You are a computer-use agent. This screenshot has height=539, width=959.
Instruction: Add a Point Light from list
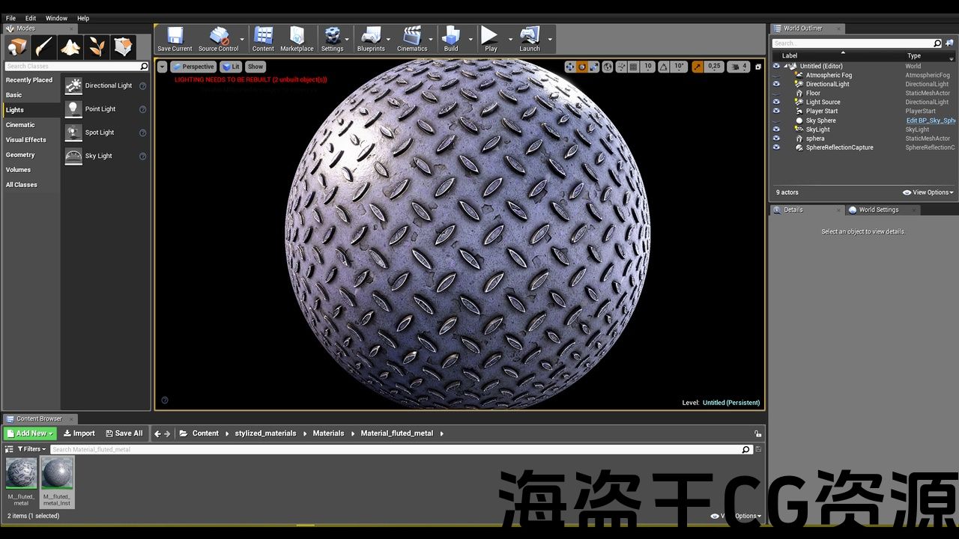pos(100,109)
